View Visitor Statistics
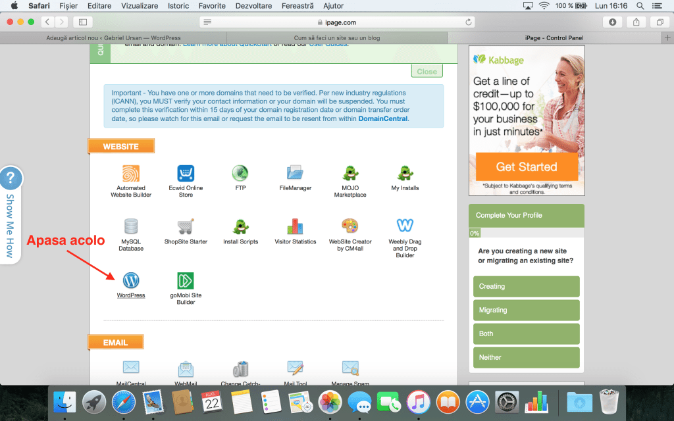The image size is (674, 421). (296, 226)
